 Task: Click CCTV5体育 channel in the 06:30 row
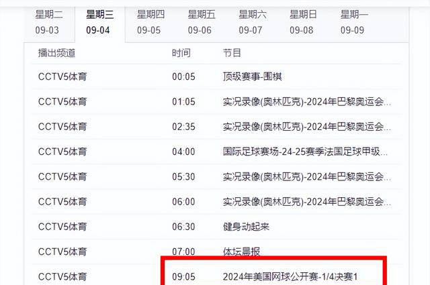pos(62,227)
